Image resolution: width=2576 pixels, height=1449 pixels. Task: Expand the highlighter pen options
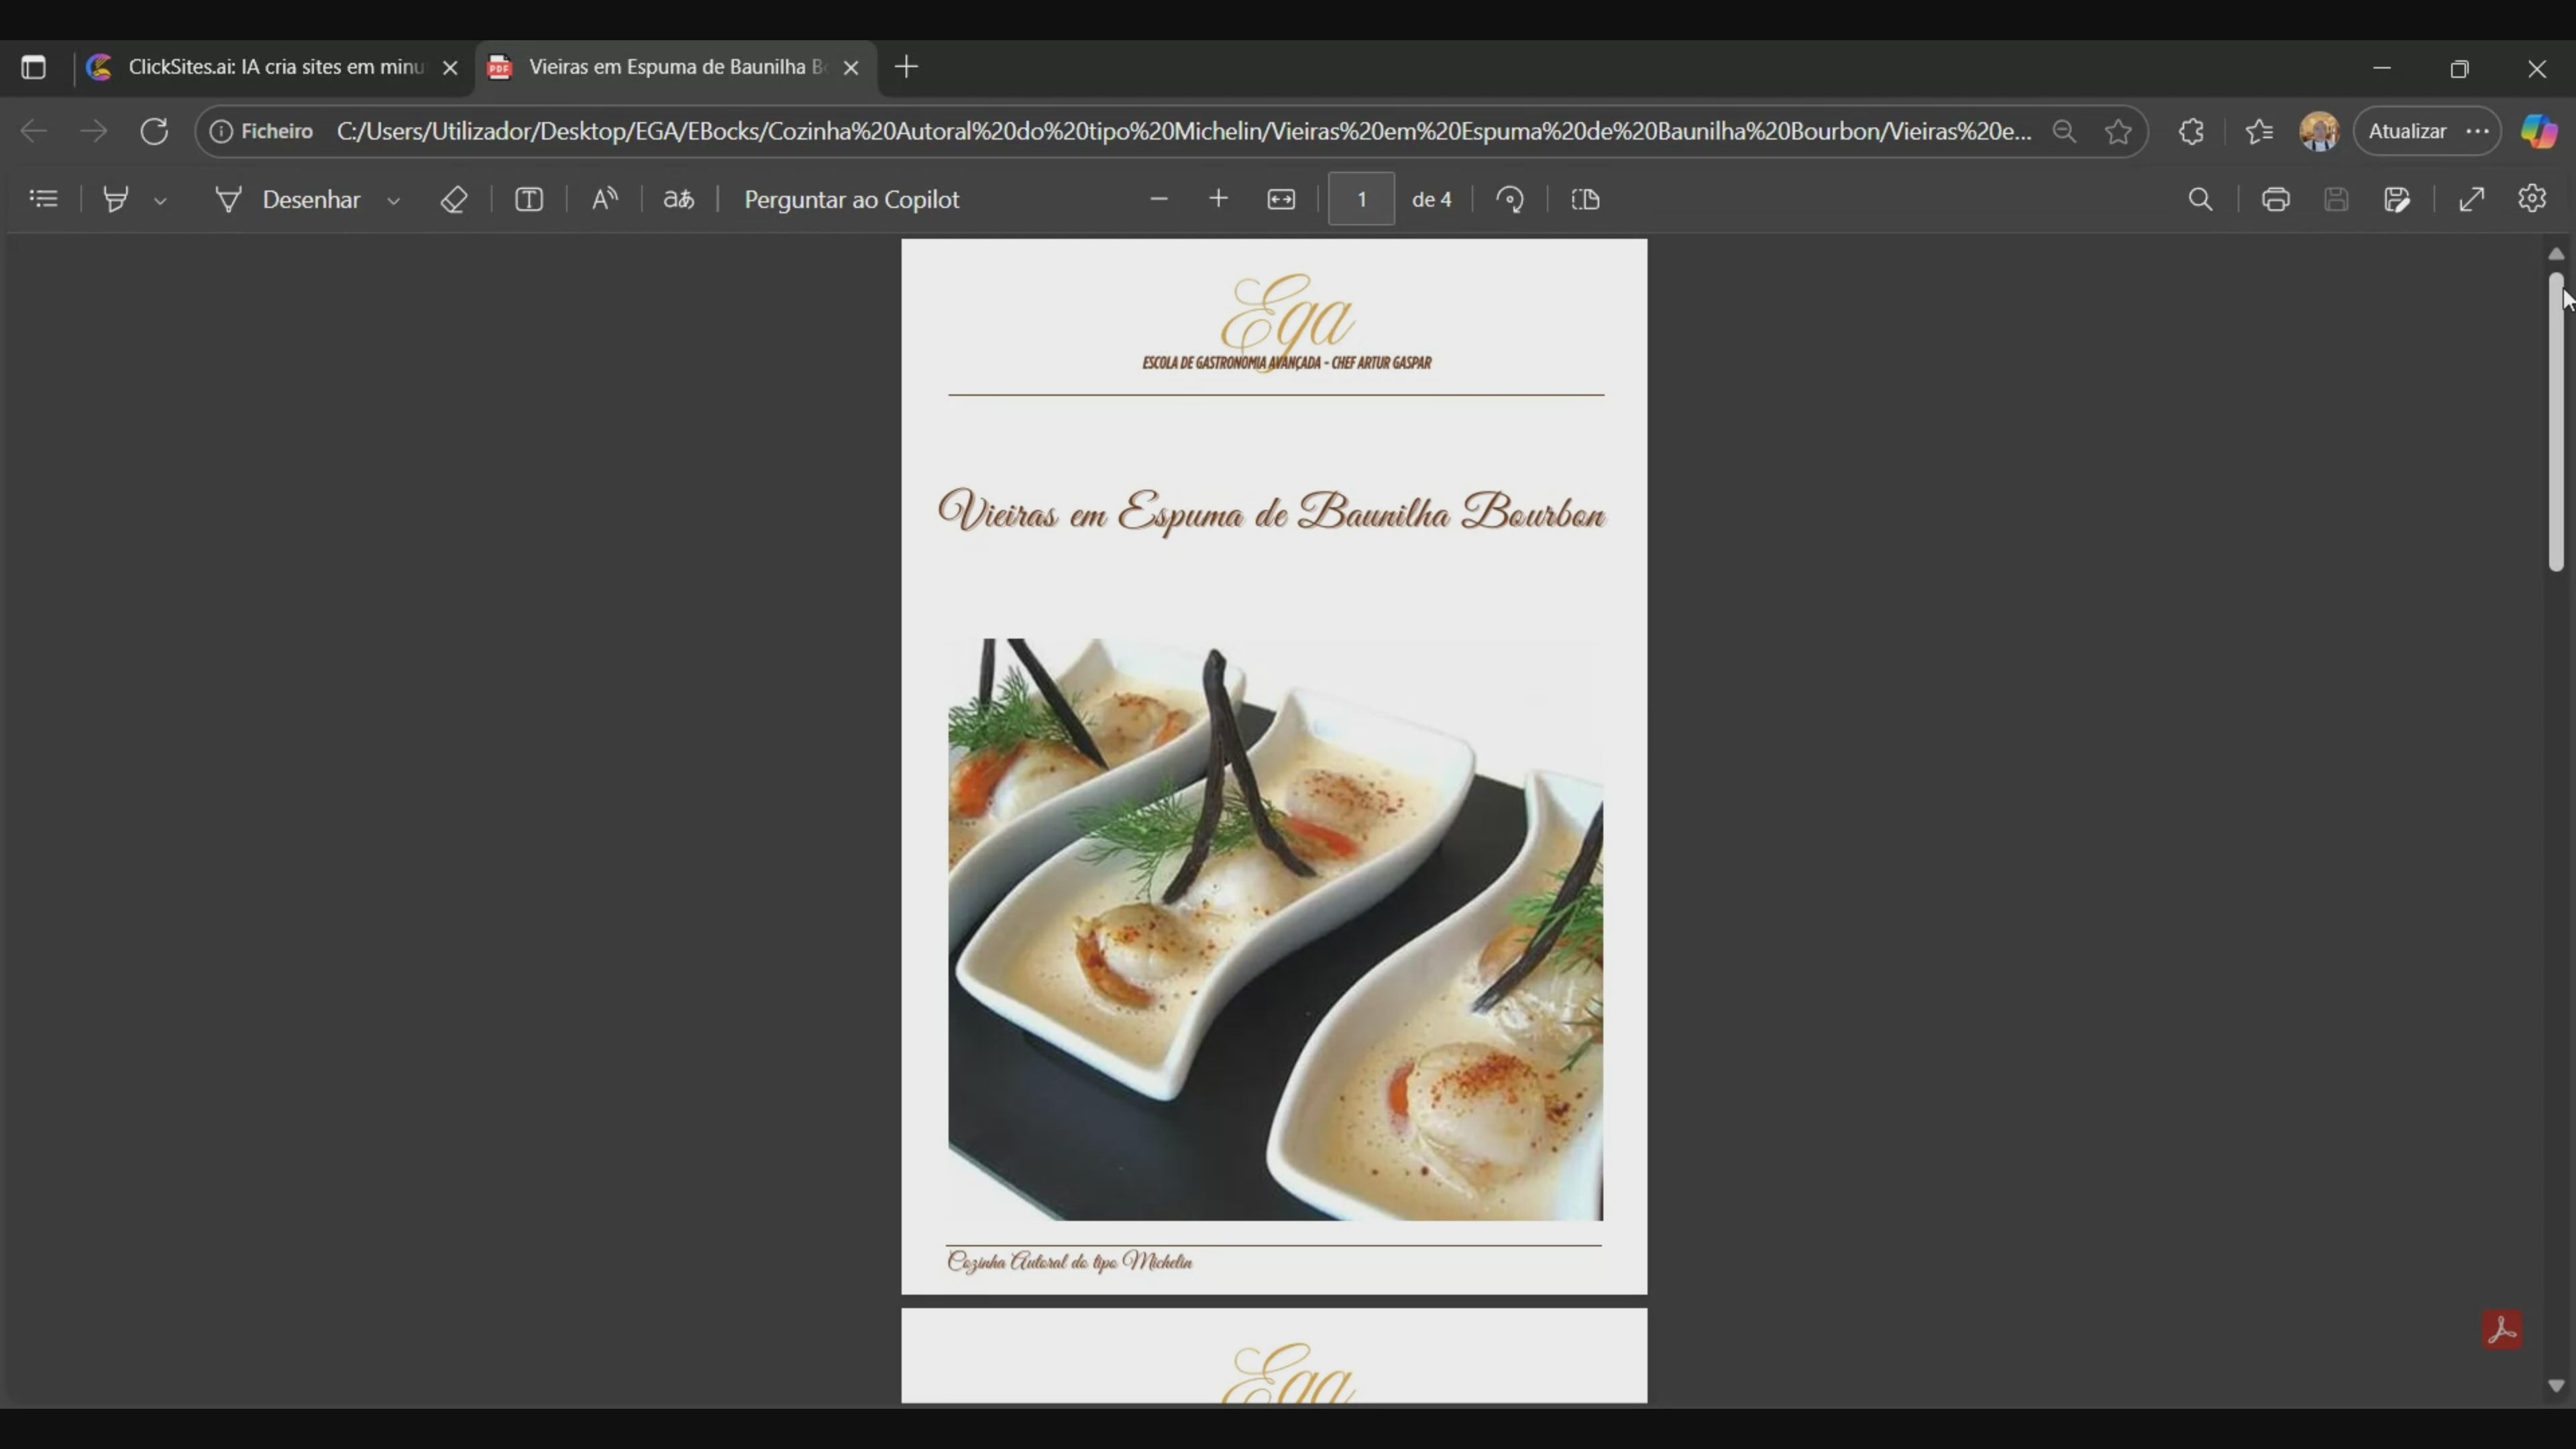(x=161, y=200)
